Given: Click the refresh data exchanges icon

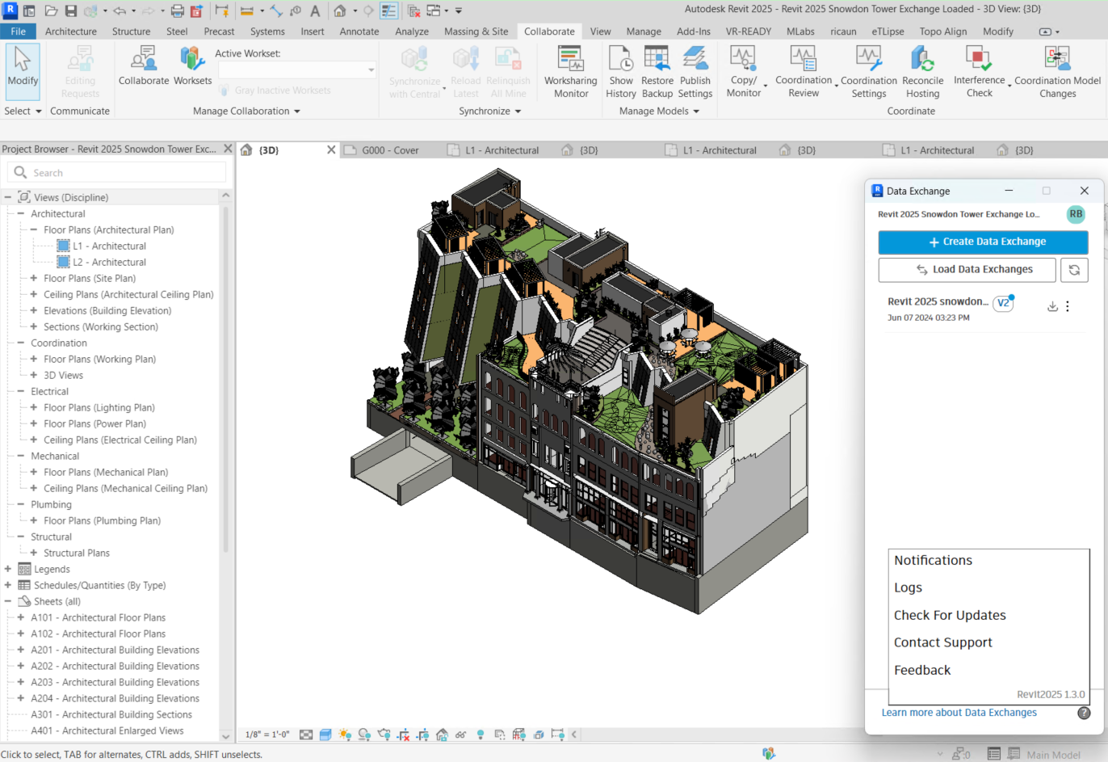Looking at the screenshot, I should [1074, 270].
